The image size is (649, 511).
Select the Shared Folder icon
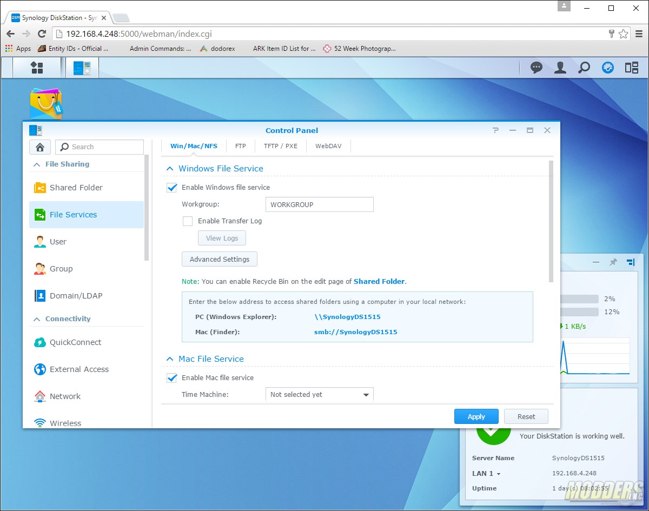[x=40, y=188]
